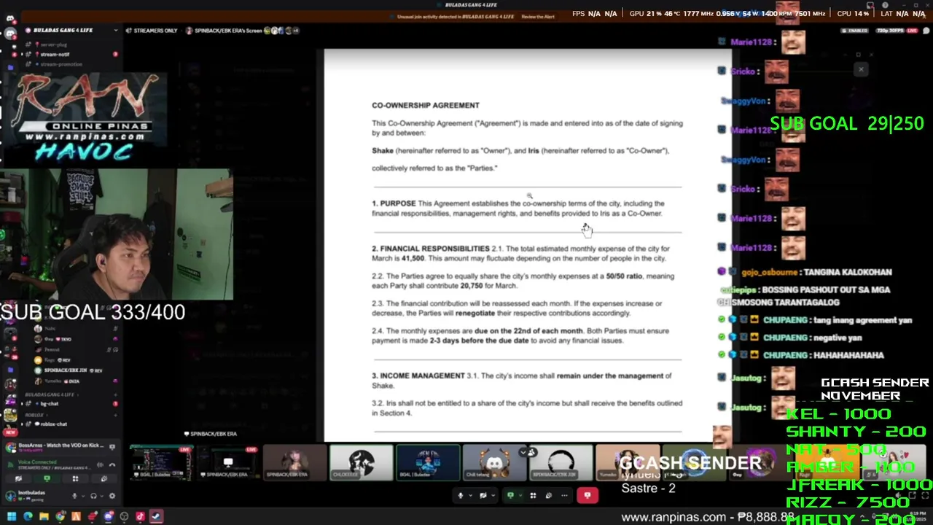Toggle green screen share button in call bar
The width and height of the screenshot is (933, 525).
[510, 496]
